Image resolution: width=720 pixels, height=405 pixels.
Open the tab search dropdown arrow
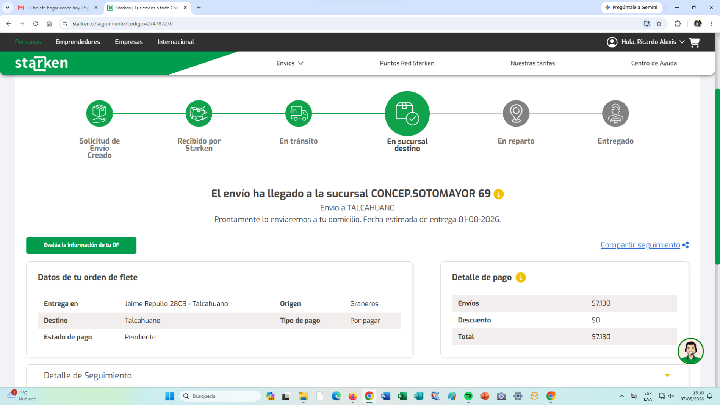tap(8, 8)
